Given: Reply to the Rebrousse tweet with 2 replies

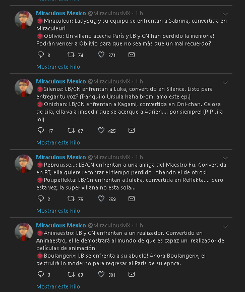Looking at the screenshot, I should pyautogui.click(x=41, y=199).
